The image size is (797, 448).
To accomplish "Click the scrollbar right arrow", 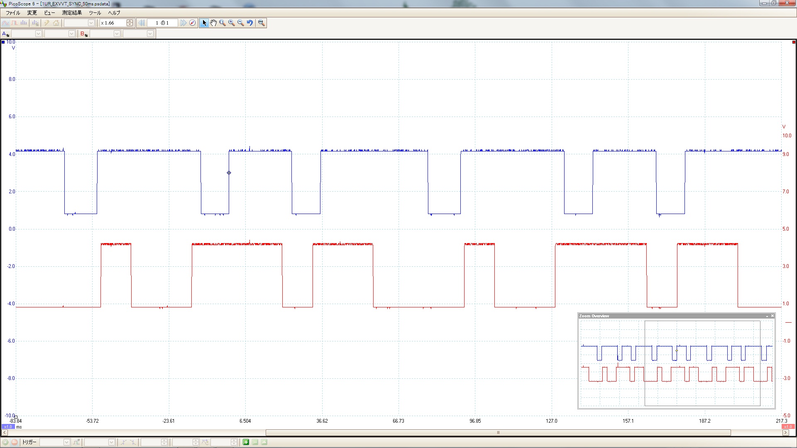I will (x=785, y=432).
